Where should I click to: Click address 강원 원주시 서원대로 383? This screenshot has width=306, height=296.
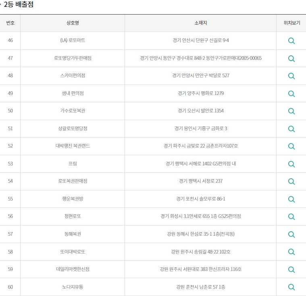click(x=183, y=269)
